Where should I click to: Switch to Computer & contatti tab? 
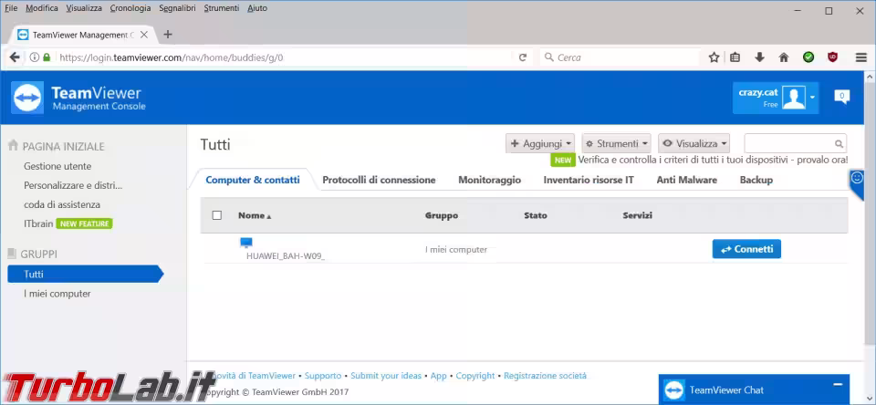[253, 180]
